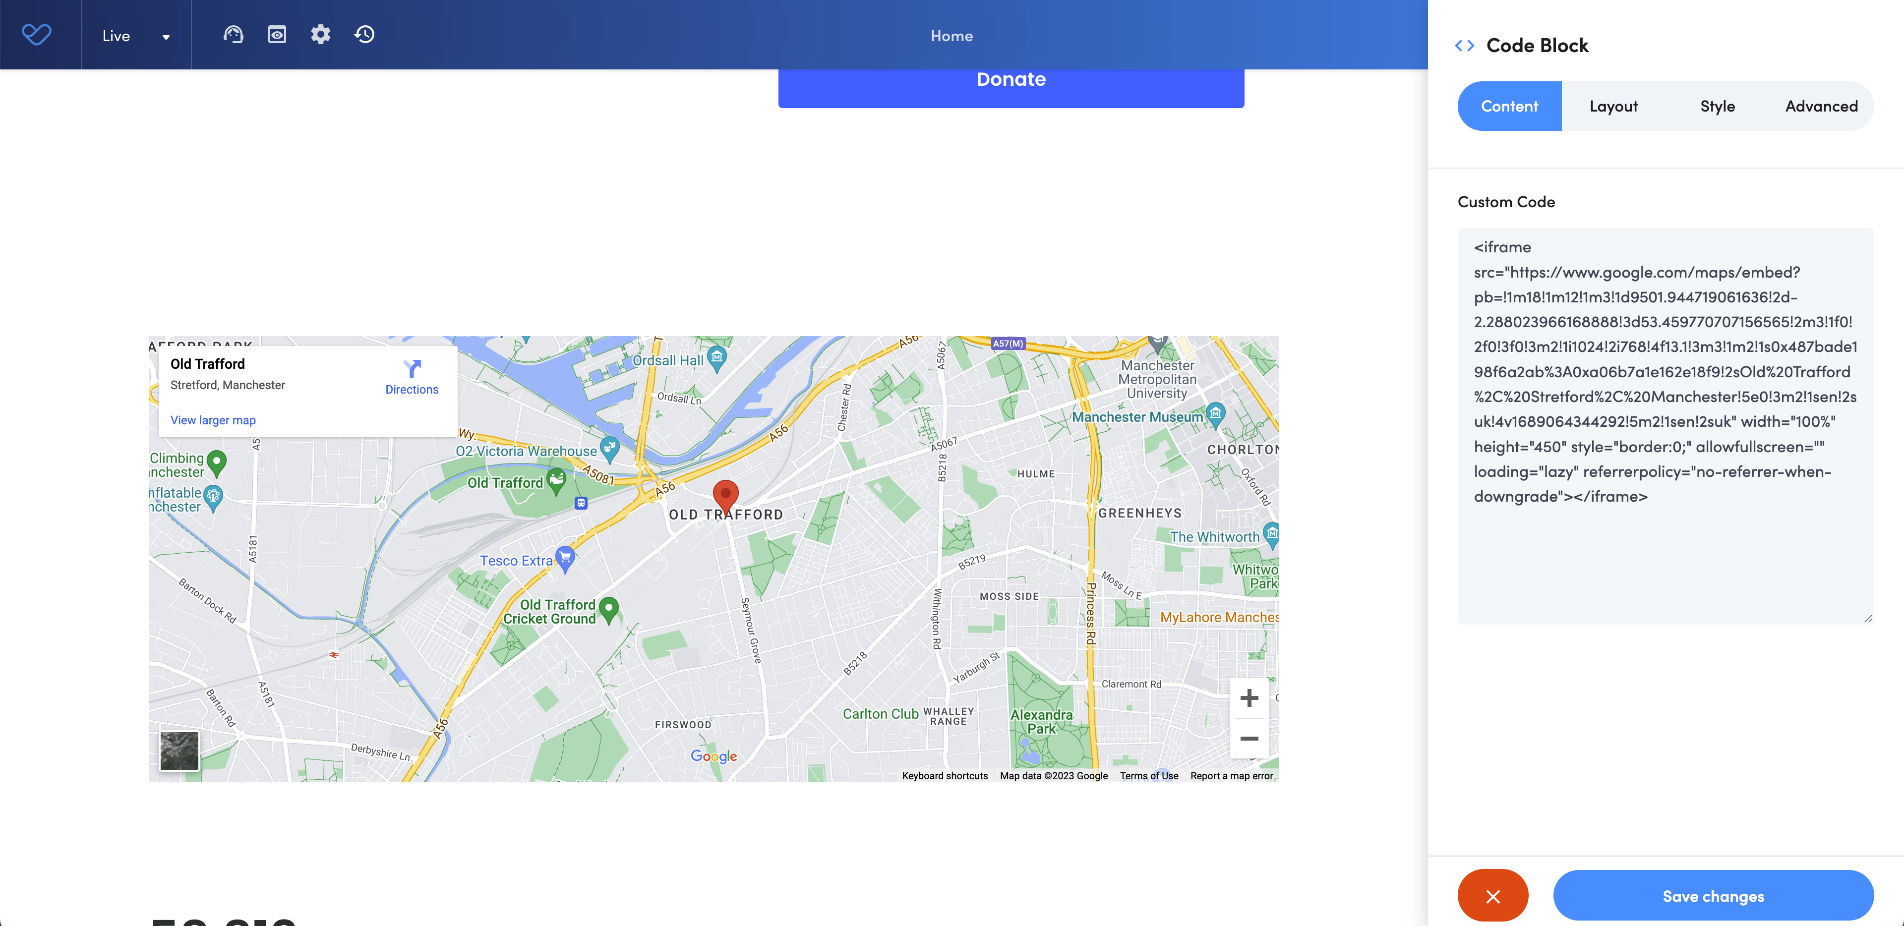Click the Old Trafford Cricket Ground marker
Image resolution: width=1904 pixels, height=926 pixels.
tap(608, 610)
